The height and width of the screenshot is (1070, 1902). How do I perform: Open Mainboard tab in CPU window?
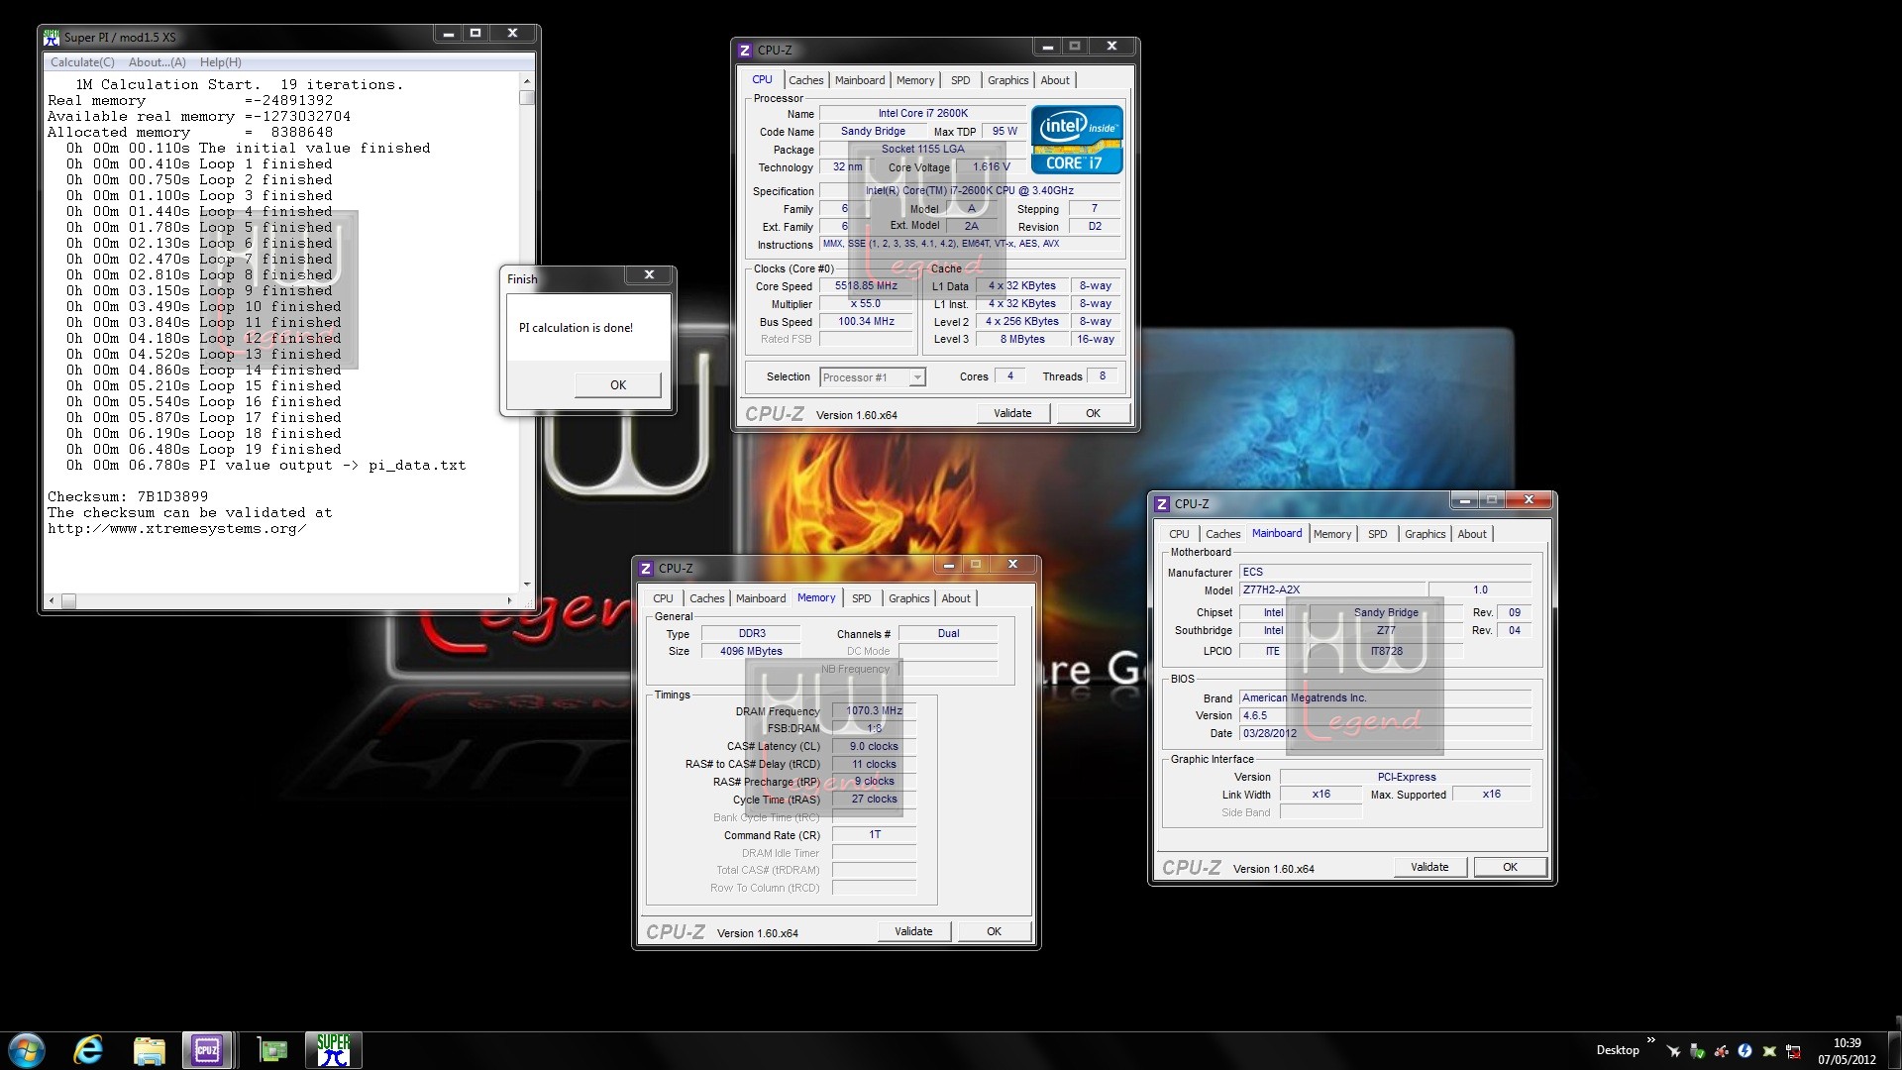[860, 80]
